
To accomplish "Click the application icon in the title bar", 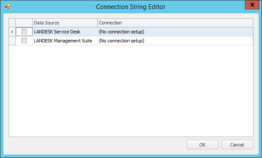I will coord(8,6).
